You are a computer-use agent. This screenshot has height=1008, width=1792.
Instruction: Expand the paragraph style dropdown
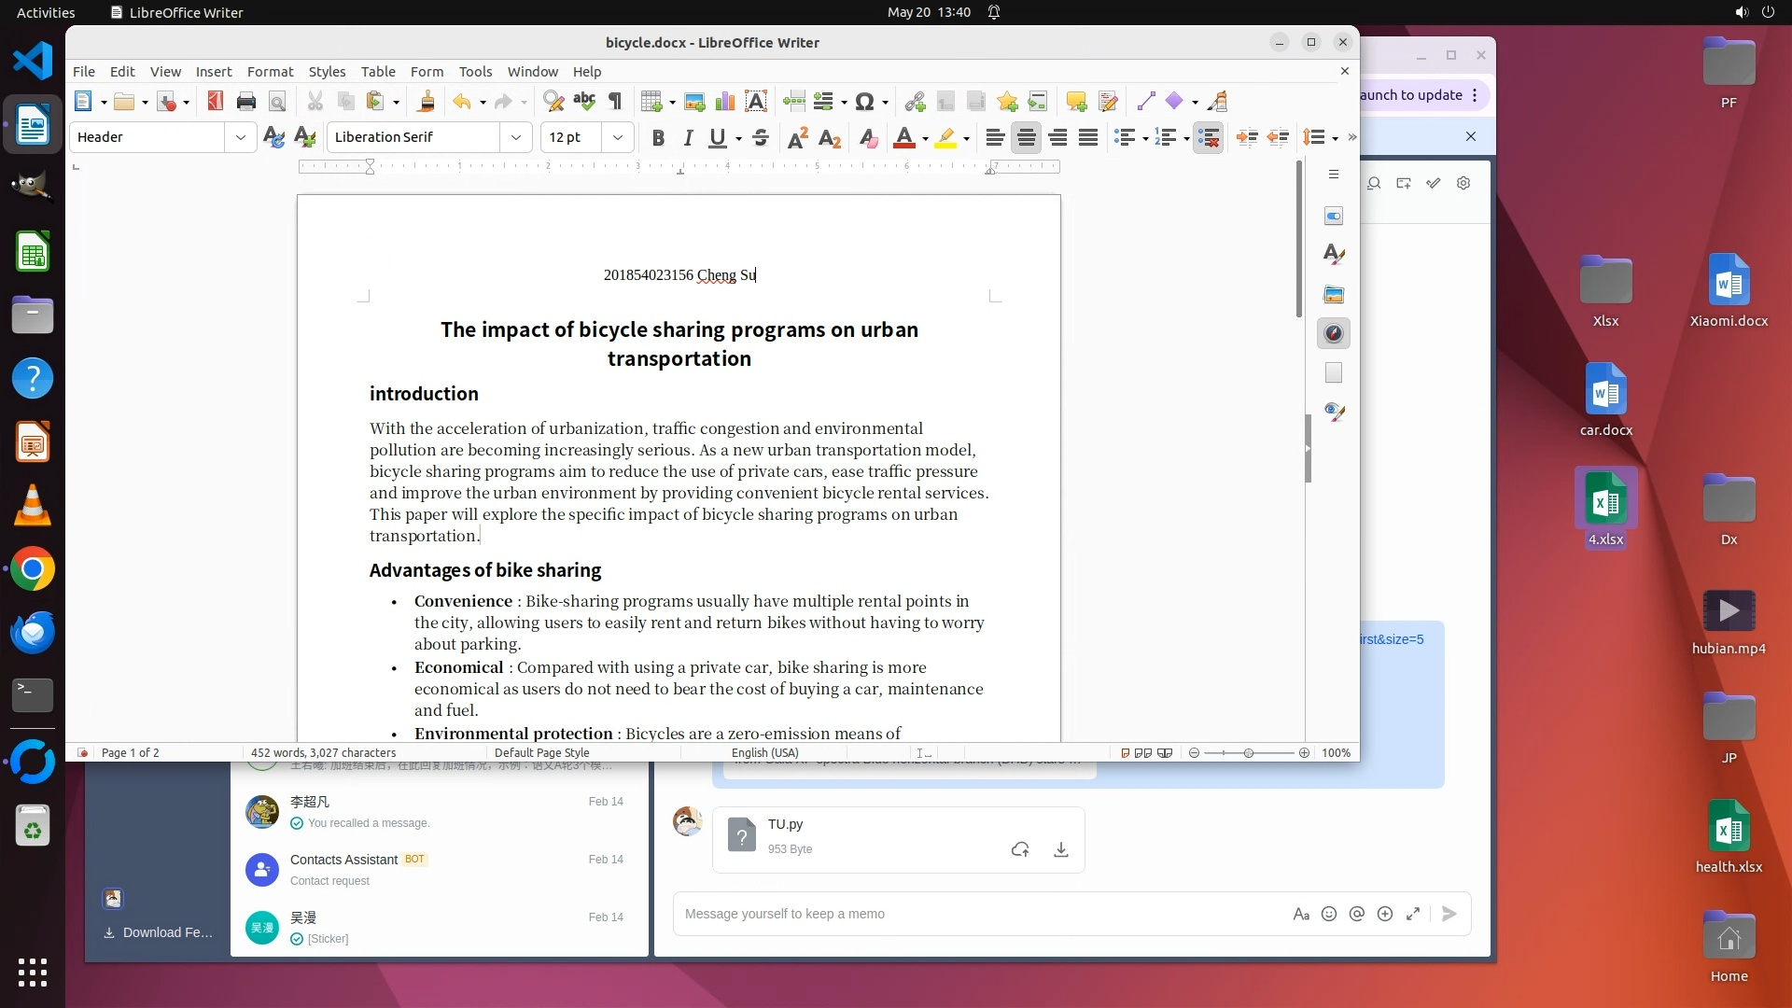tap(240, 137)
